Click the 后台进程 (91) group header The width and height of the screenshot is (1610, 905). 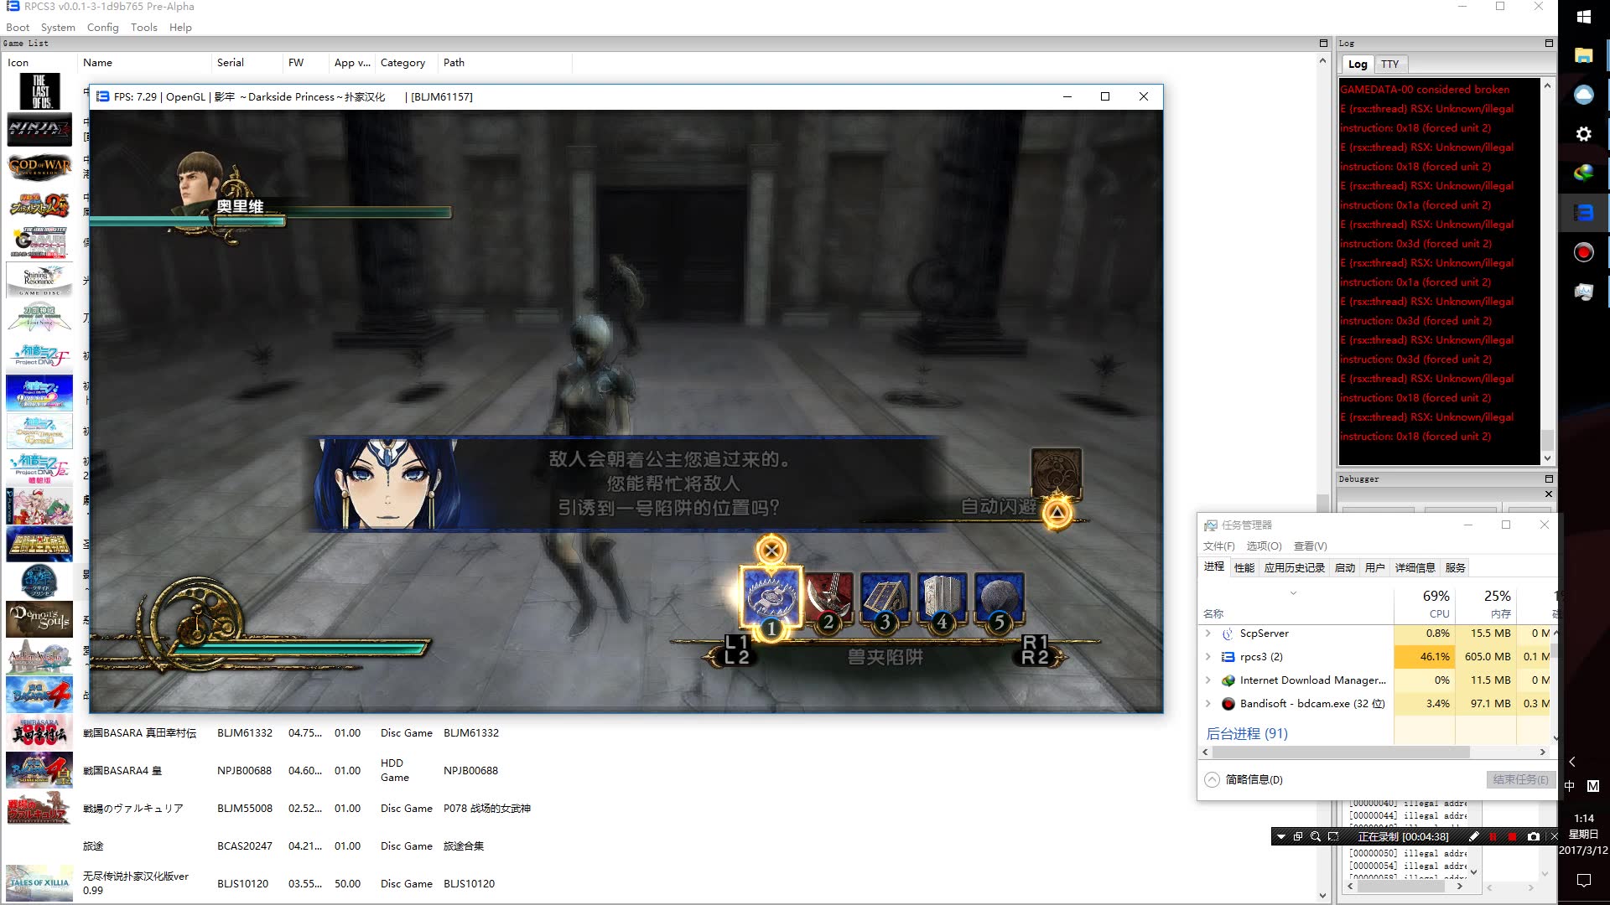1246,733
